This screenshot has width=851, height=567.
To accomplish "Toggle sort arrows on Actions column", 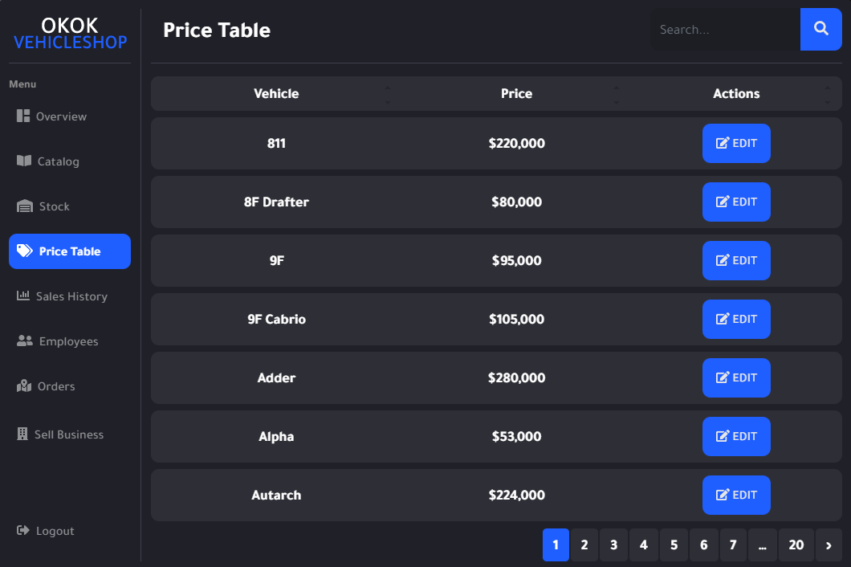I will (x=828, y=94).
